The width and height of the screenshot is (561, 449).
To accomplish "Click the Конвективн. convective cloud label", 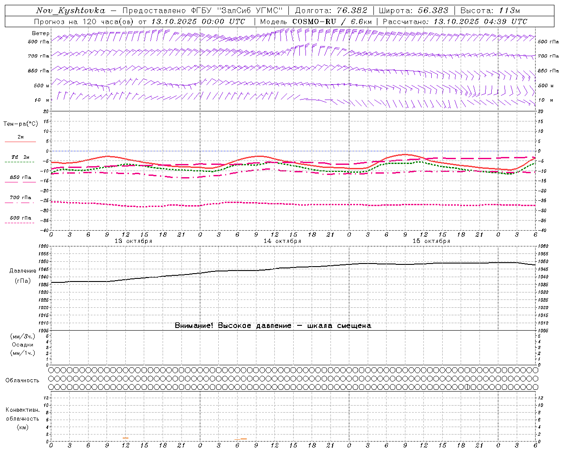I will click(x=22, y=410).
